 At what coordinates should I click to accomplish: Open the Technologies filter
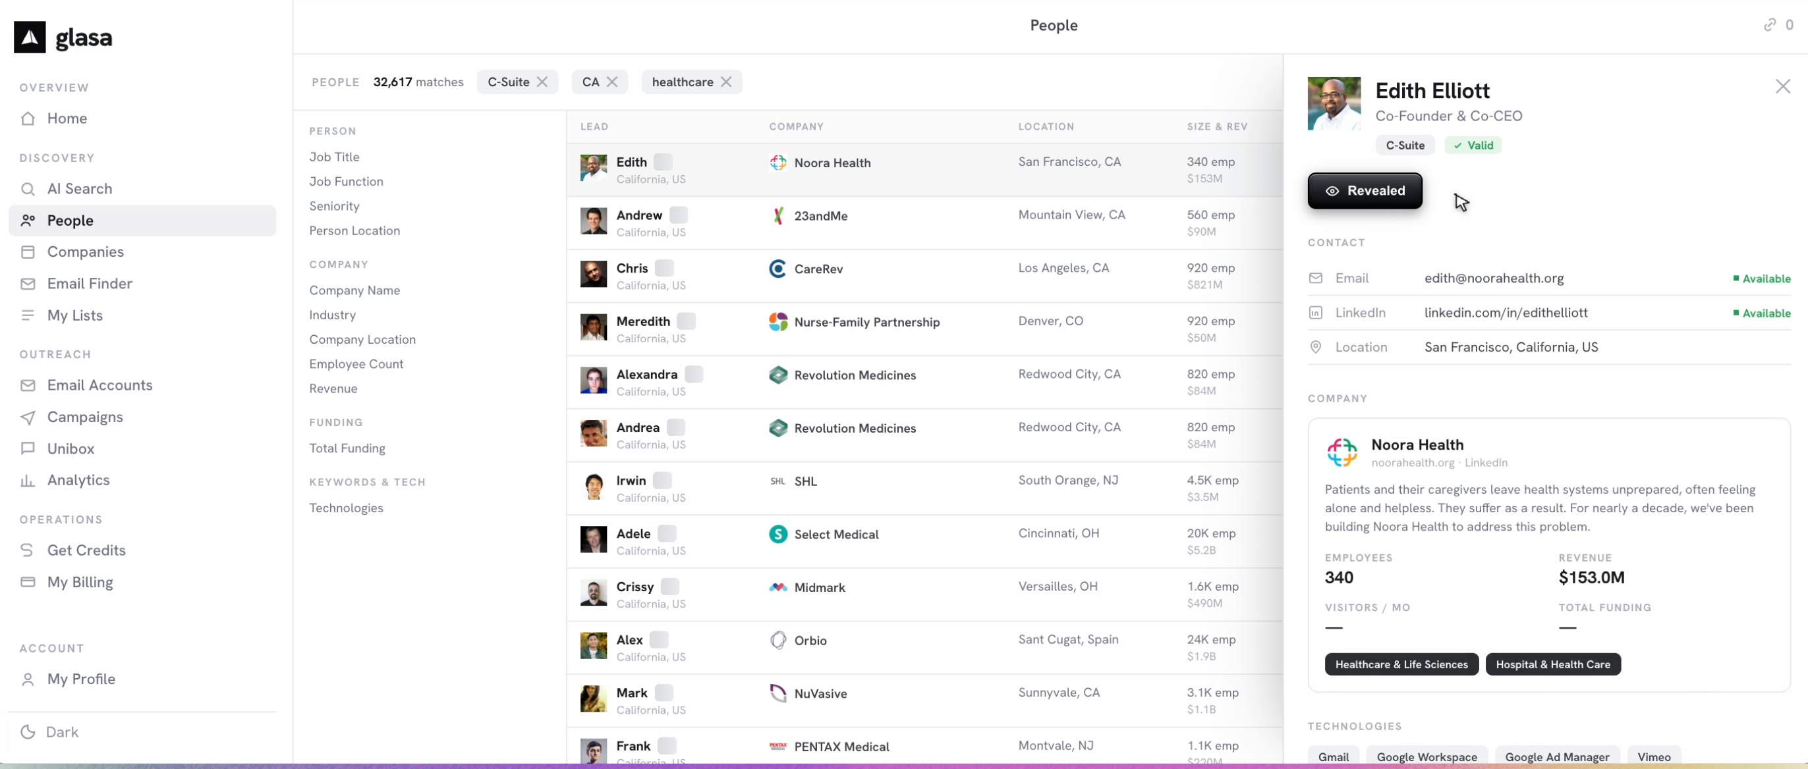pos(346,508)
